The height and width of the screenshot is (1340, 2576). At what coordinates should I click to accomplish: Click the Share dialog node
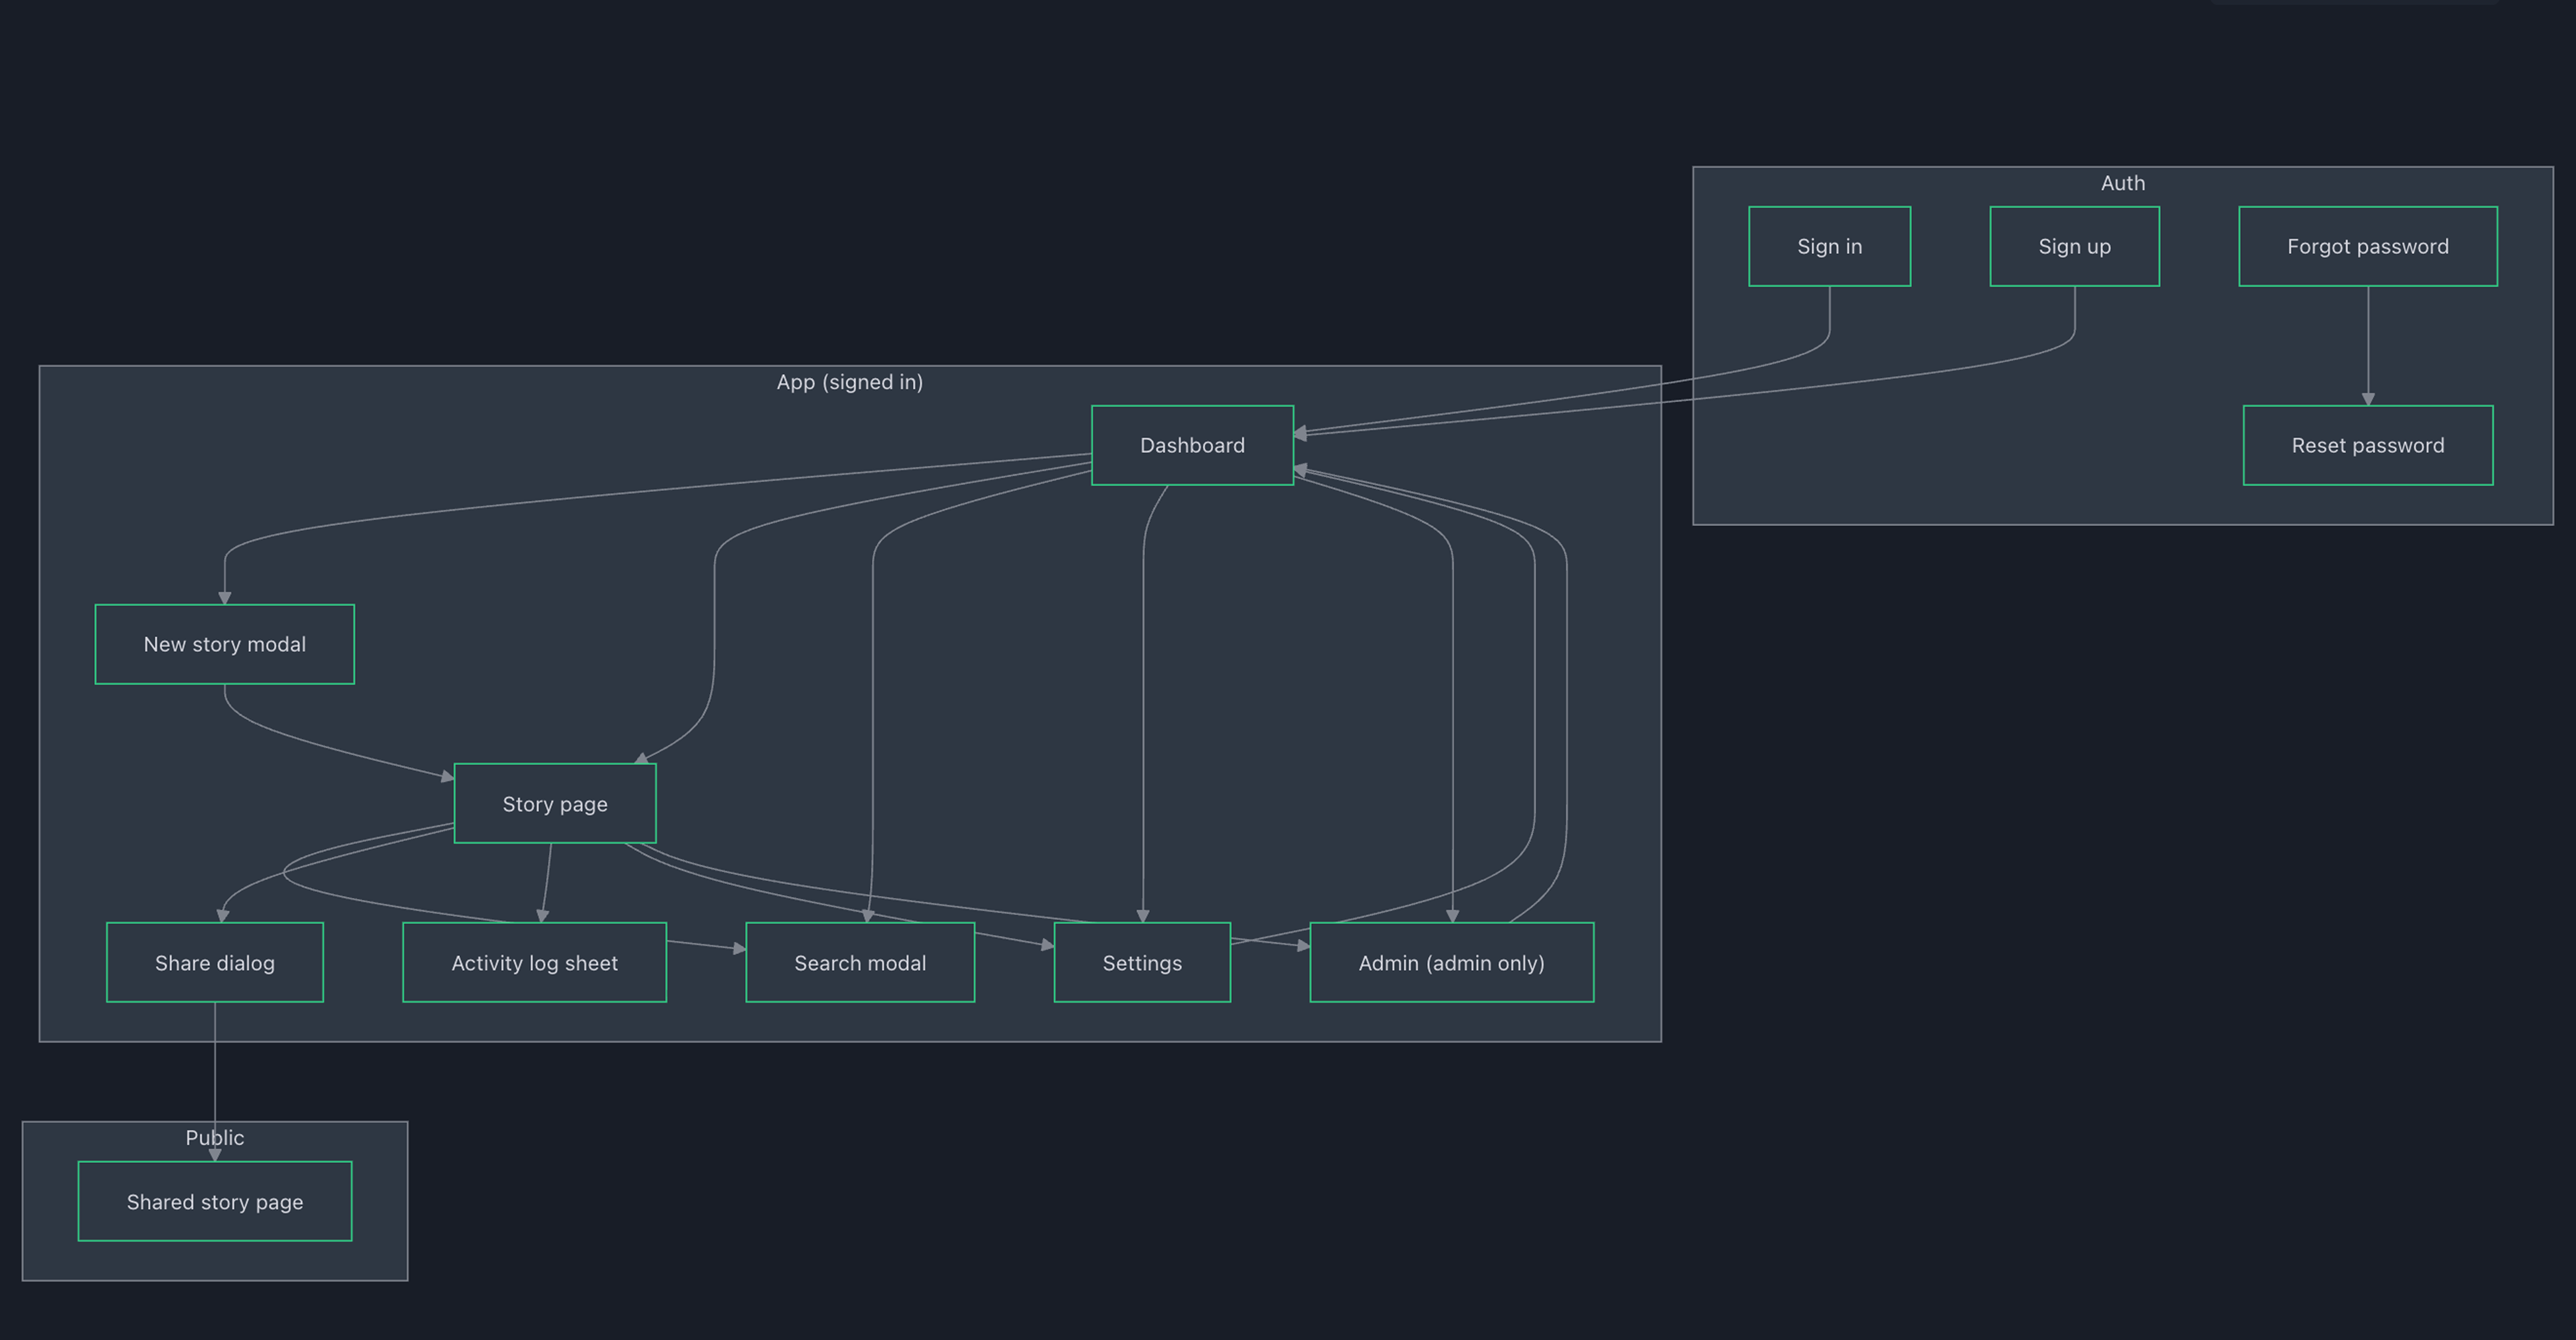coord(214,962)
